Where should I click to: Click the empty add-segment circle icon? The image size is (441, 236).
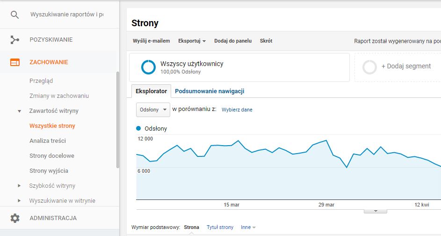369,67
